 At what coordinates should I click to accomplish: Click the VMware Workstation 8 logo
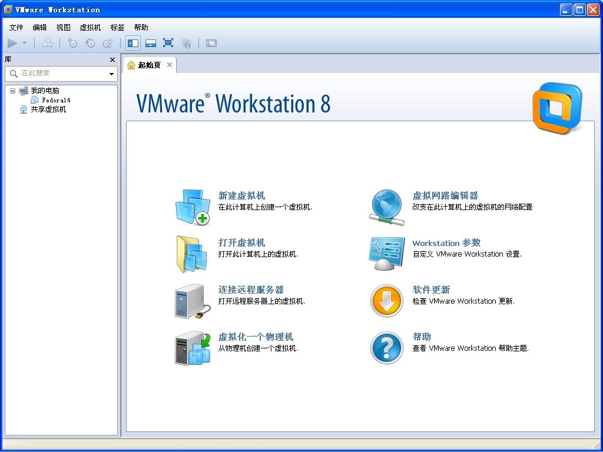(x=557, y=108)
